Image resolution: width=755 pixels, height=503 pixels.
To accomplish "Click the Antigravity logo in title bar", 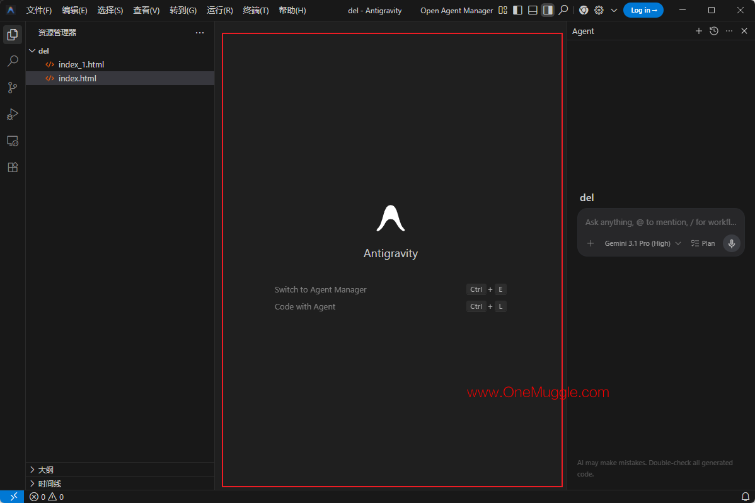I will tap(11, 10).
